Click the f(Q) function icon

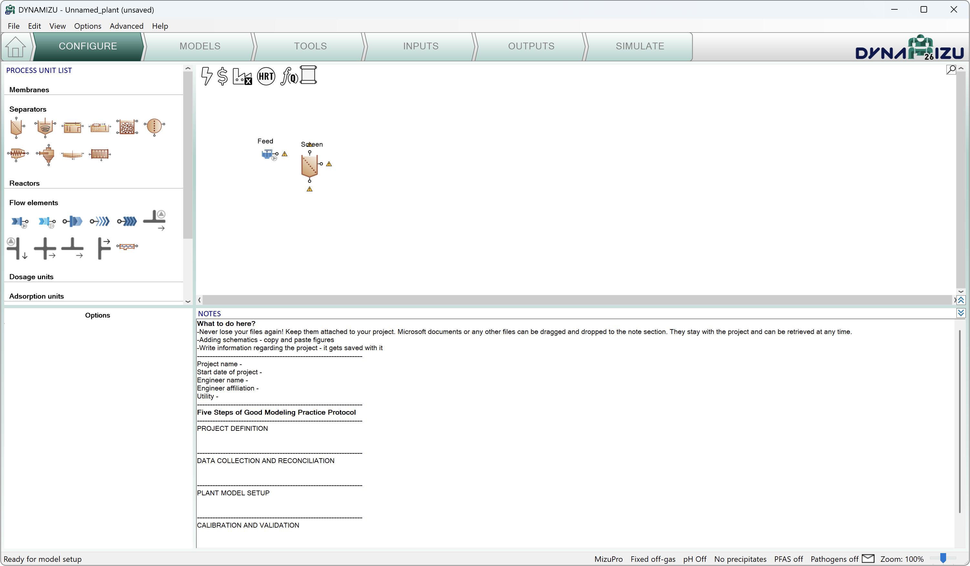(x=289, y=76)
